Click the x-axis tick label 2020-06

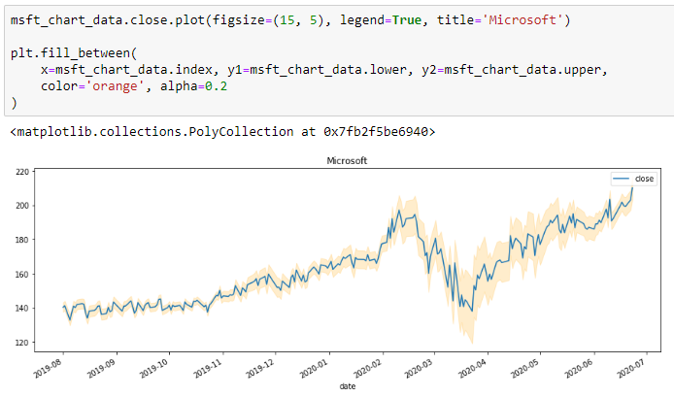click(x=579, y=369)
